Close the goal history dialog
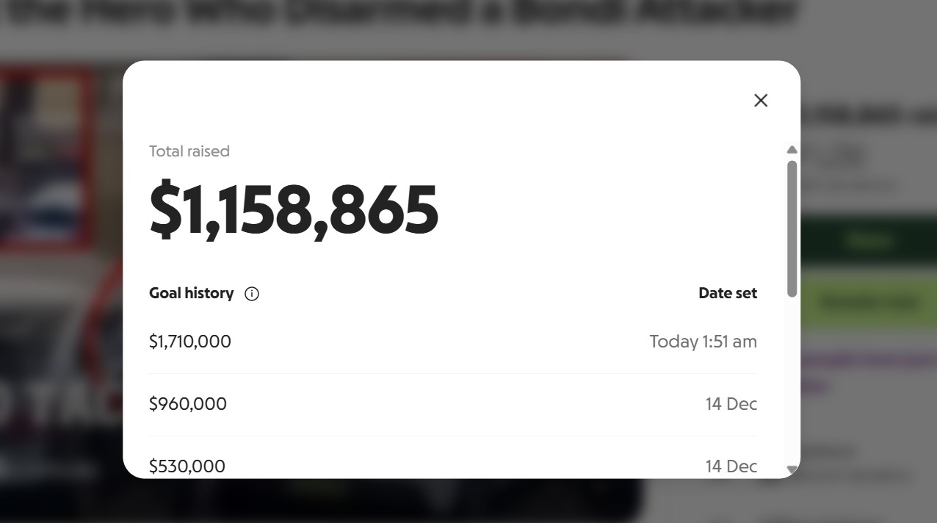937x523 pixels. click(x=761, y=101)
